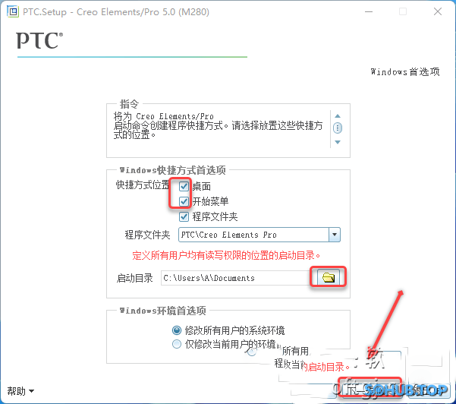Select 修改所有用户的系统环境 radio button
456x404 pixels.
[x=177, y=330]
